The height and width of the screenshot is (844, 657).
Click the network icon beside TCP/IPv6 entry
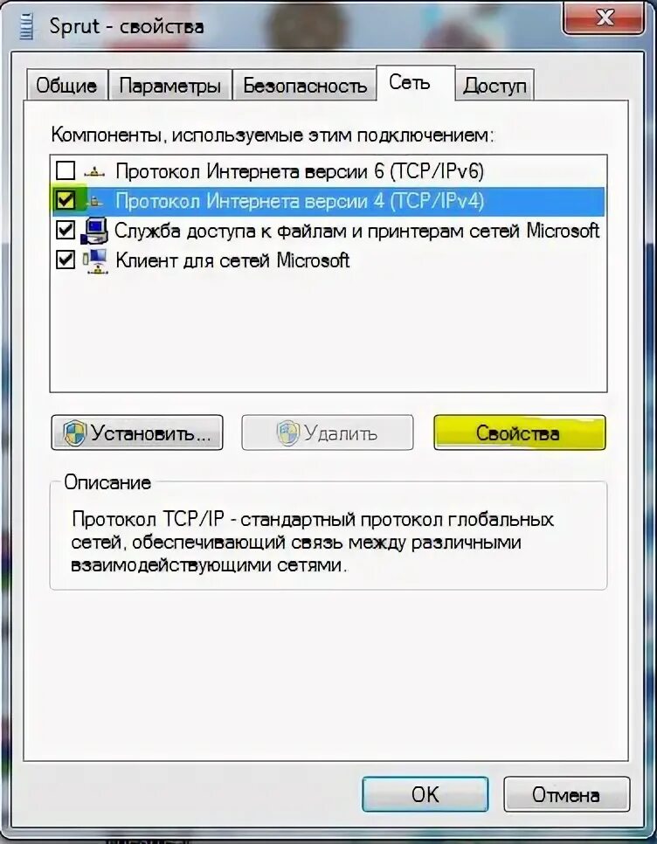tap(95, 172)
